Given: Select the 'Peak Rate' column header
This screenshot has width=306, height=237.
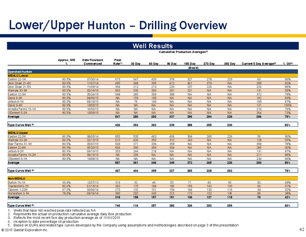Looking at the screenshot, I should click(118, 62).
